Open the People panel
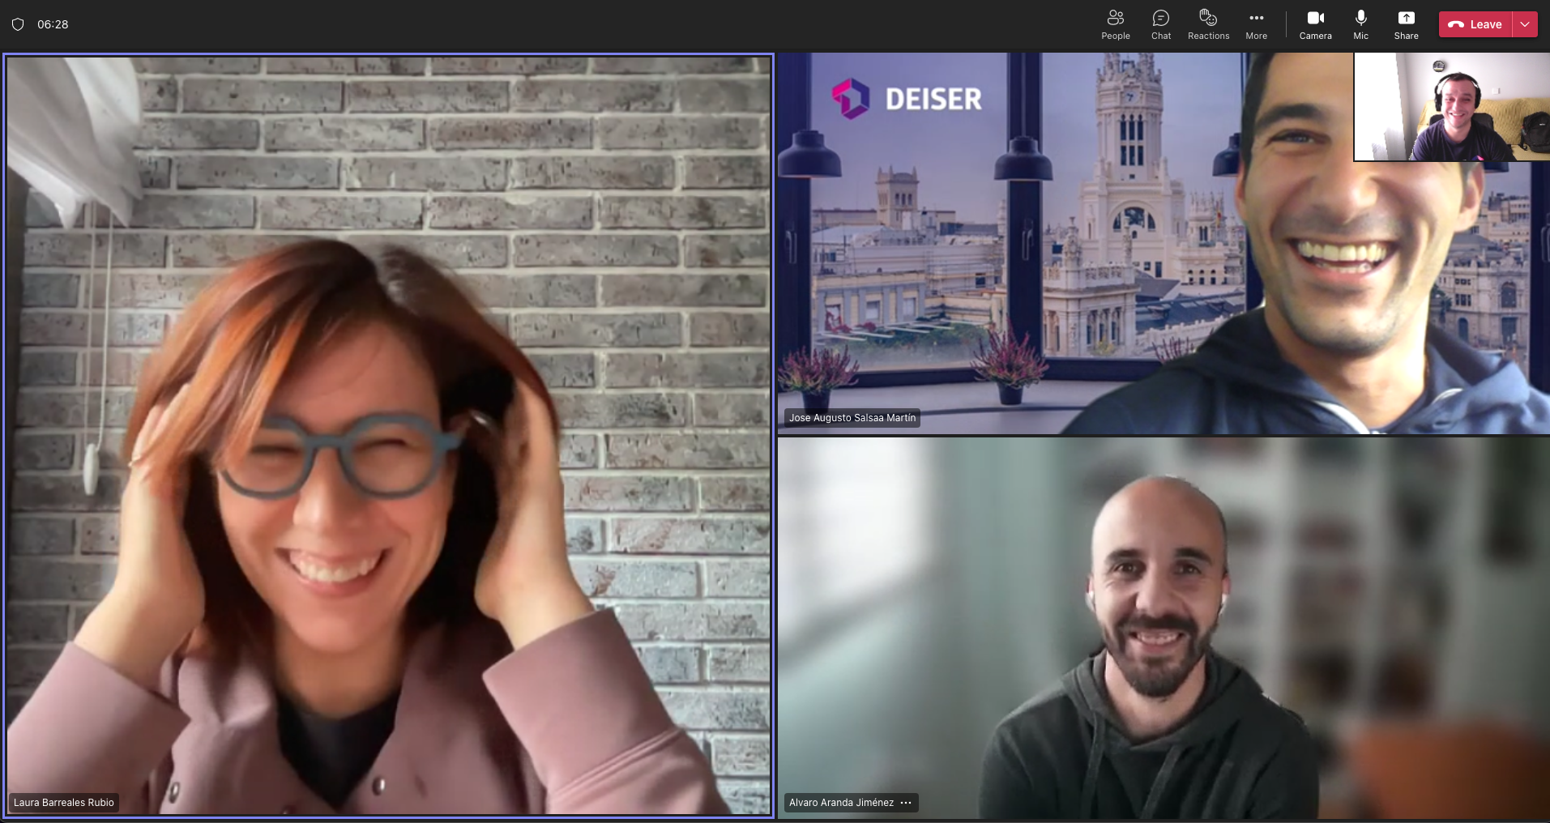This screenshot has height=823, width=1550. point(1115,24)
